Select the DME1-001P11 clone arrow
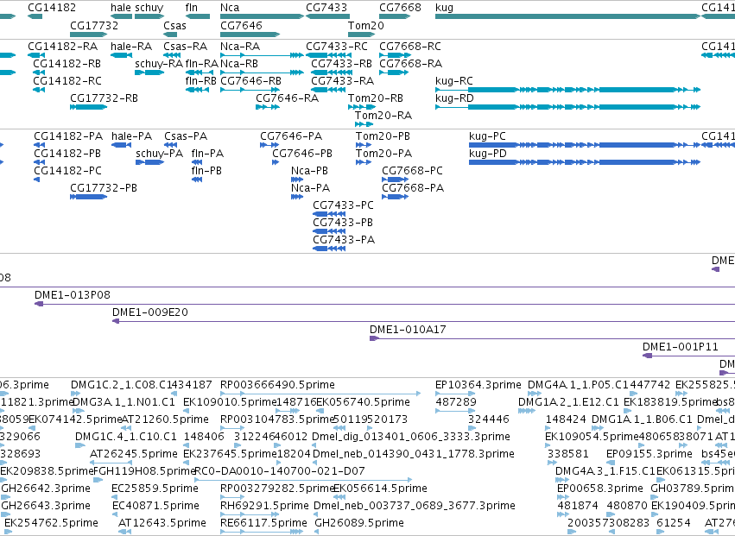 pos(648,356)
